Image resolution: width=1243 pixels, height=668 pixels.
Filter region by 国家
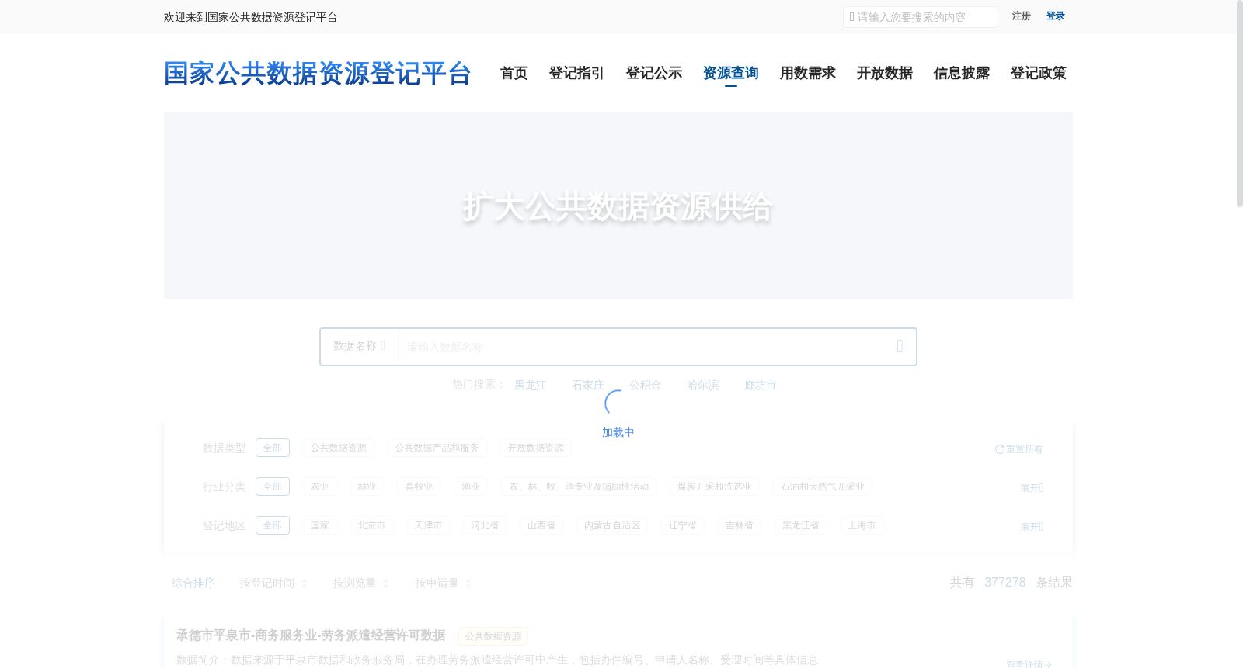pos(320,525)
